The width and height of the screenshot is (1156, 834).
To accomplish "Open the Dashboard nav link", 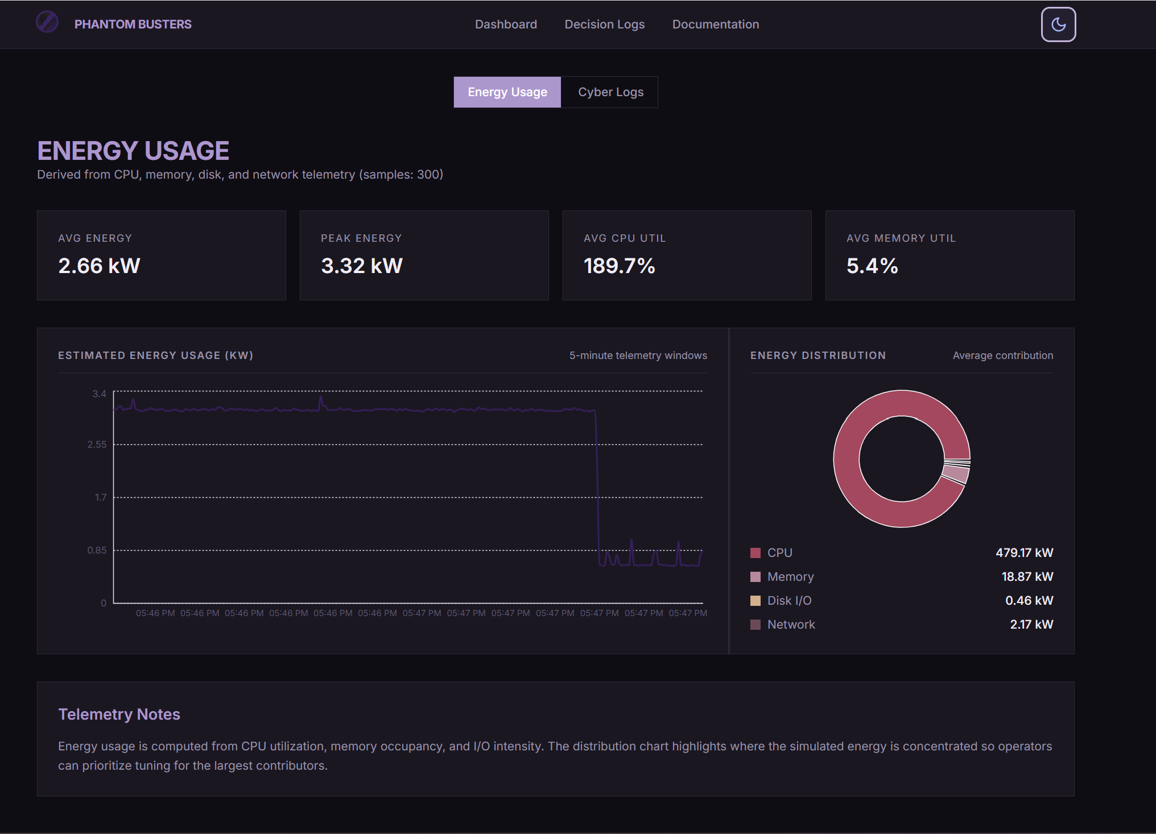I will coord(506,24).
